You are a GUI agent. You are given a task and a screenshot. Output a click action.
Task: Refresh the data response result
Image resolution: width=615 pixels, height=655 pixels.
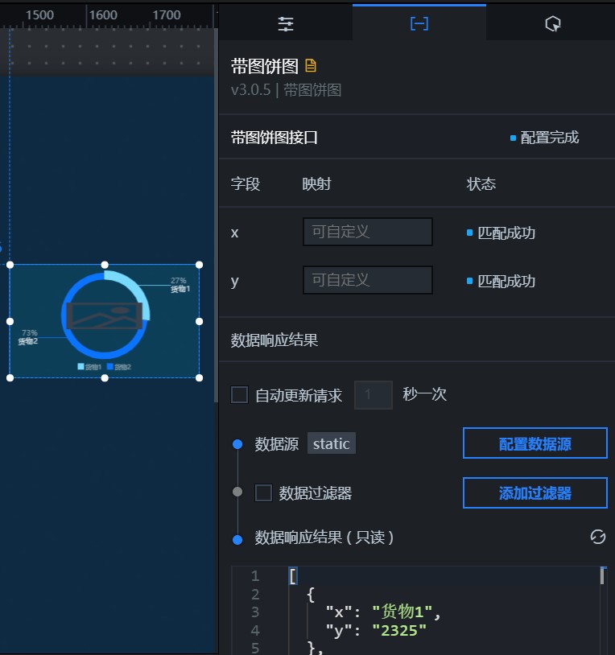point(598,537)
